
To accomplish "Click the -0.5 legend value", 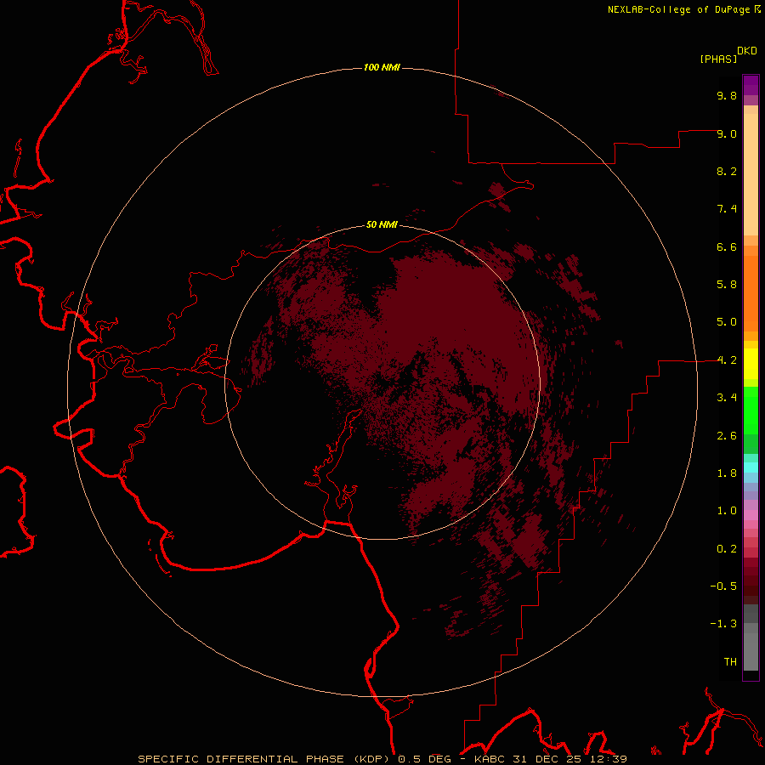I will tap(723, 586).
